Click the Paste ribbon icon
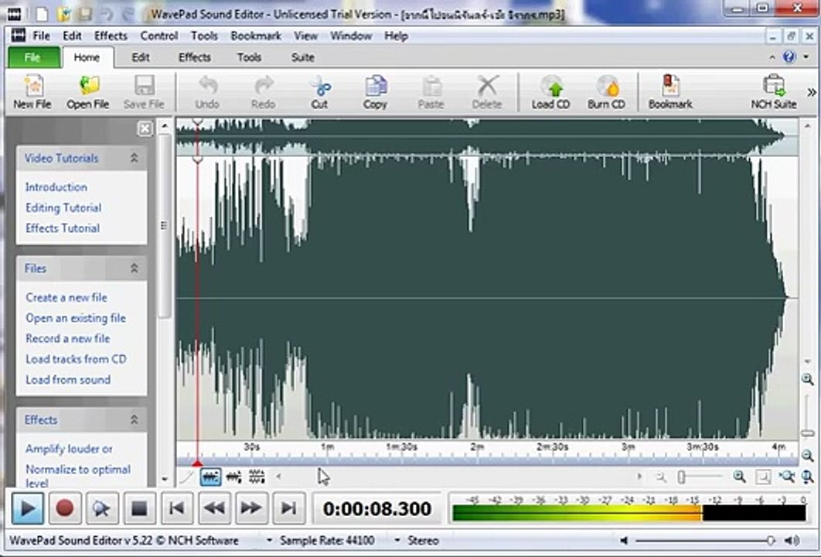The width and height of the screenshot is (821, 557). (x=431, y=92)
